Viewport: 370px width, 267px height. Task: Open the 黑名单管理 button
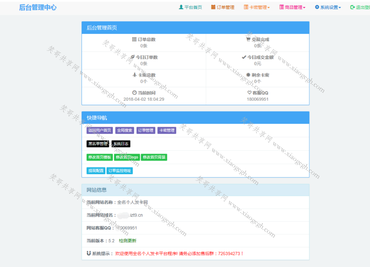tap(98, 144)
